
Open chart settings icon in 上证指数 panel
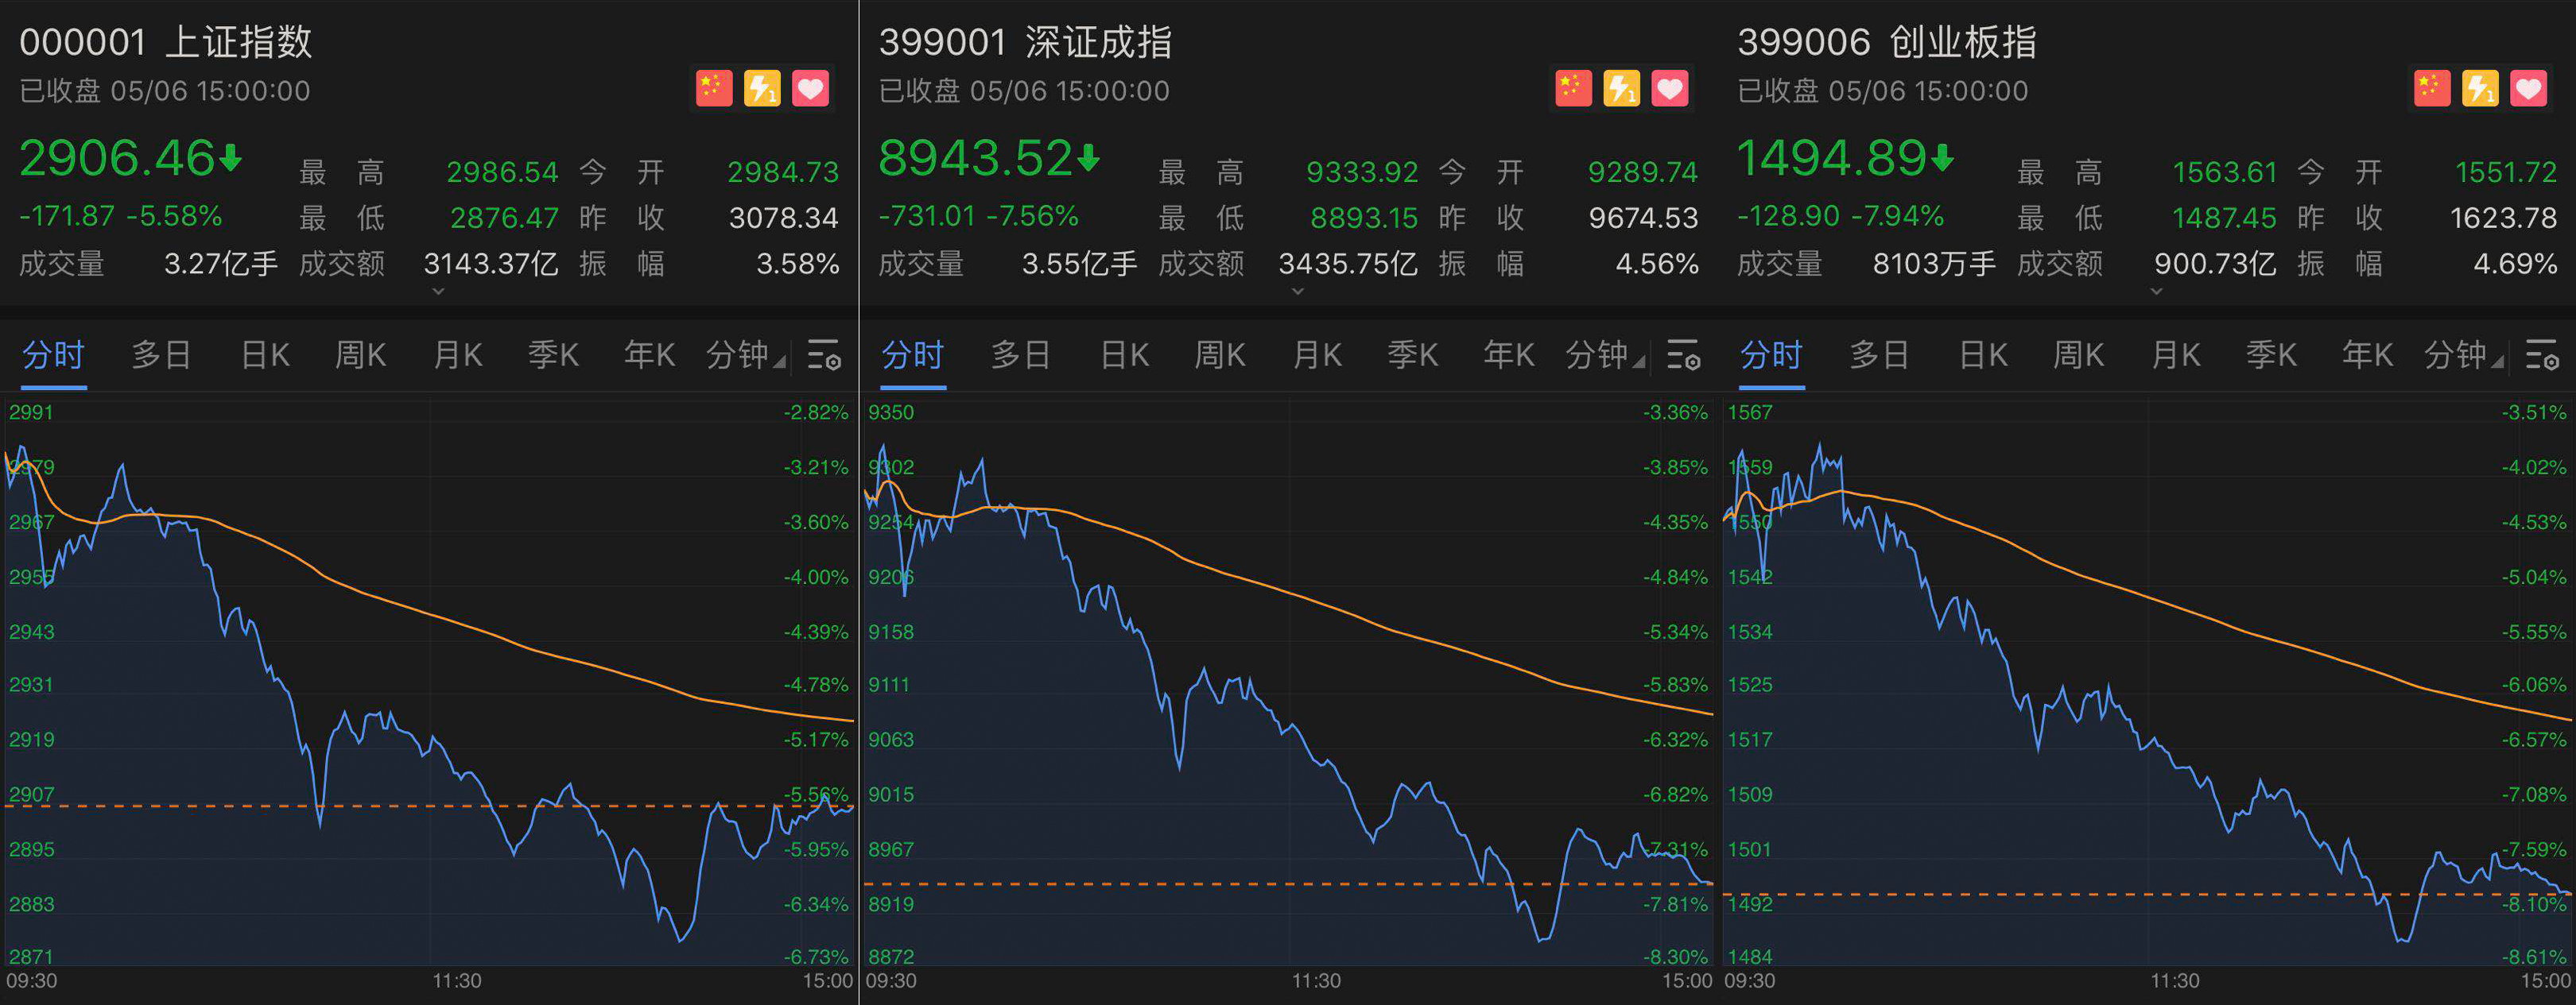pyautogui.click(x=824, y=354)
